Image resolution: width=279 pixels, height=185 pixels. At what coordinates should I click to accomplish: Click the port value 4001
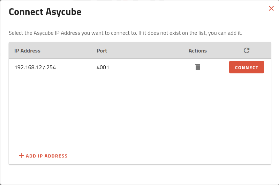103,67
